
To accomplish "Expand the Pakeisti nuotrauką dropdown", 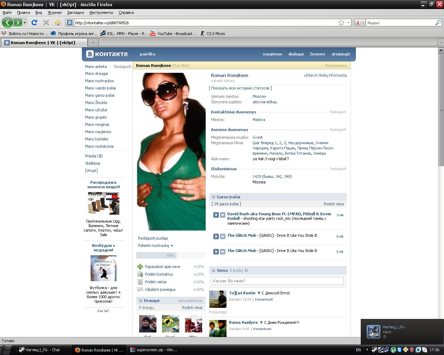I will pyautogui.click(x=172, y=246).
